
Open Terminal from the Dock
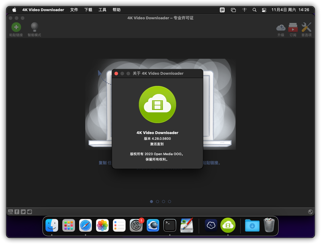pos(170,225)
